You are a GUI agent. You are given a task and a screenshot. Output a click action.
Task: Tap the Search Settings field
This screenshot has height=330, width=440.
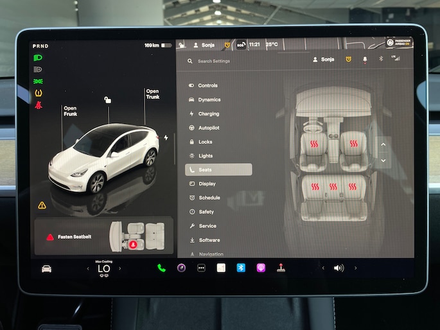(x=213, y=61)
